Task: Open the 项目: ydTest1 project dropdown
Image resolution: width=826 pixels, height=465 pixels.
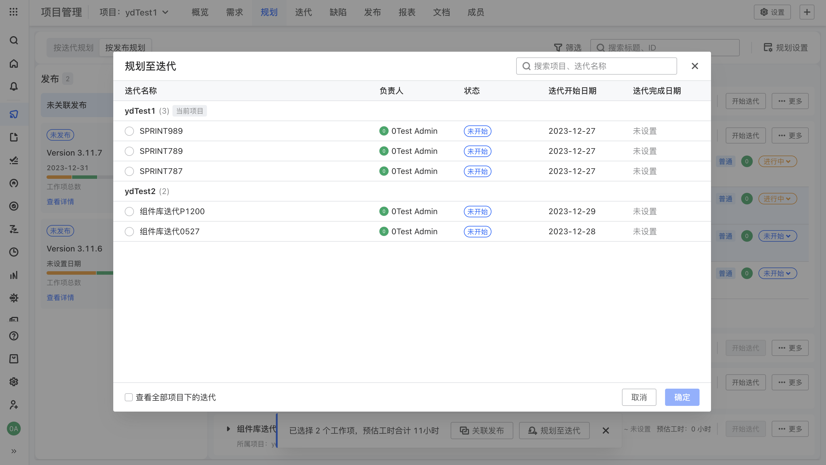Action: pos(134,13)
